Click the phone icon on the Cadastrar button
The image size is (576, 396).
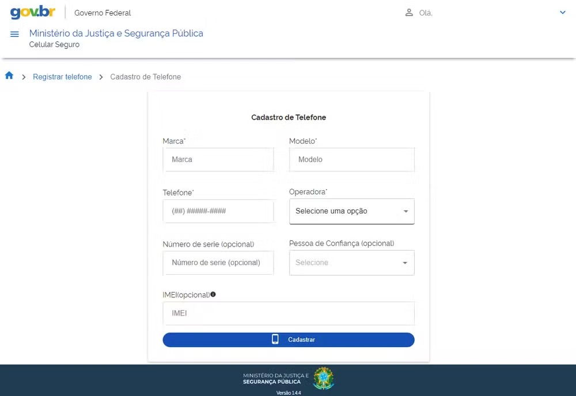click(x=275, y=339)
